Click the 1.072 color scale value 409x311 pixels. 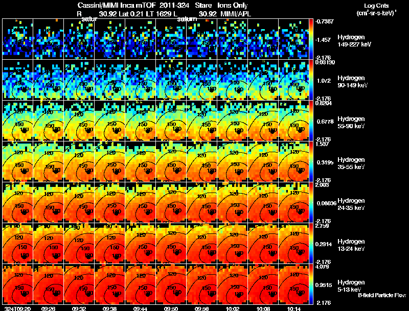click(324, 81)
